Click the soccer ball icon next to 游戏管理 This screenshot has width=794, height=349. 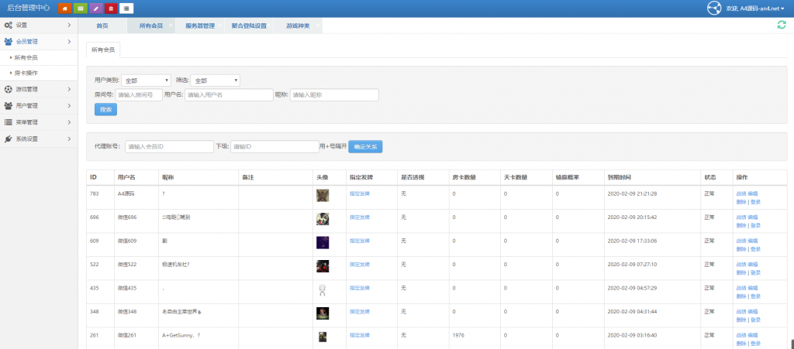(x=8, y=90)
